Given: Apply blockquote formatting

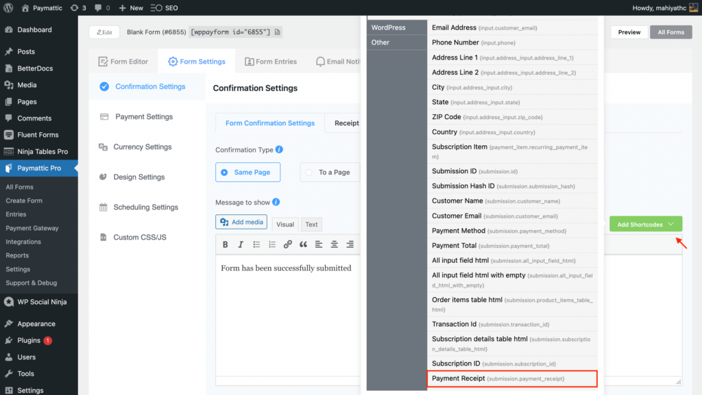Looking at the screenshot, I should [x=303, y=244].
